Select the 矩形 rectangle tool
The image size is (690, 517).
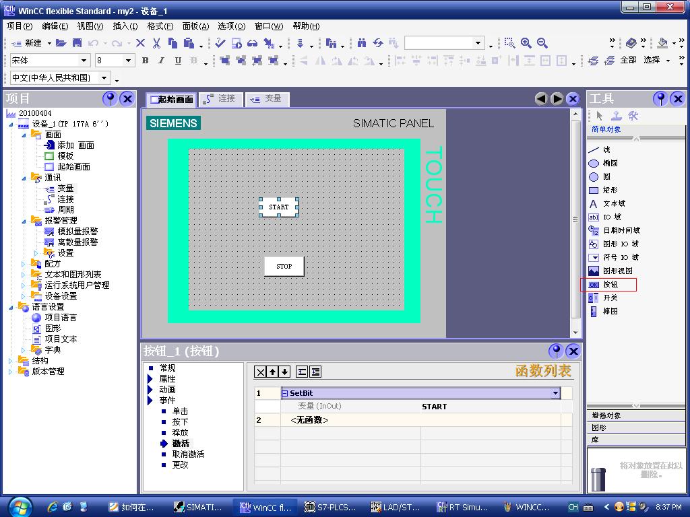click(609, 191)
